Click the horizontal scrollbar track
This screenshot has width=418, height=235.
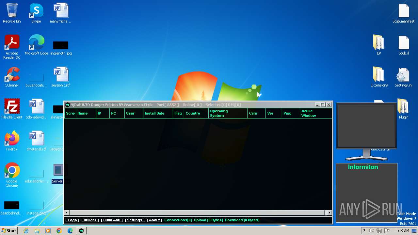tap(198, 212)
